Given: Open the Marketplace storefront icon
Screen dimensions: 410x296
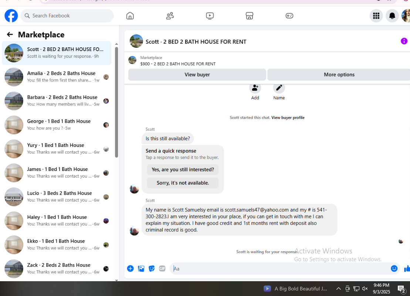Looking at the screenshot, I should (250, 16).
